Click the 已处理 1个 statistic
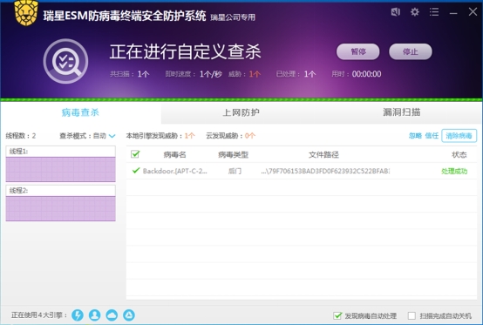This screenshot has height=325, width=483. pyautogui.click(x=296, y=74)
